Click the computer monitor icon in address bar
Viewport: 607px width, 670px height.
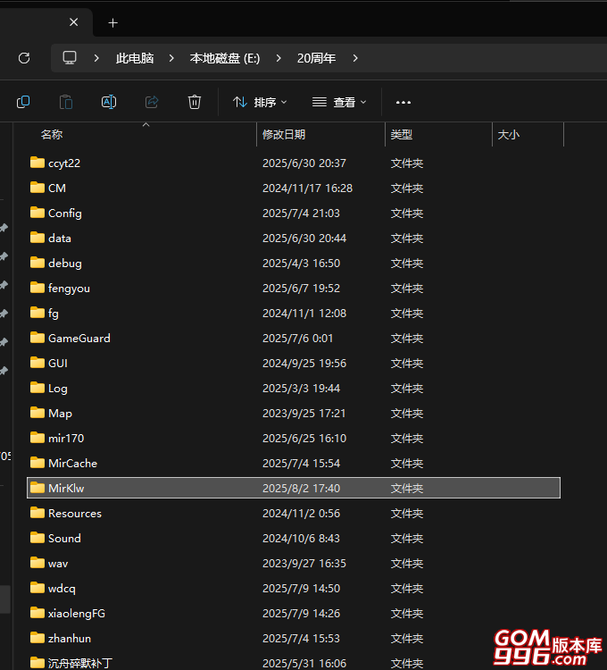pyautogui.click(x=70, y=58)
